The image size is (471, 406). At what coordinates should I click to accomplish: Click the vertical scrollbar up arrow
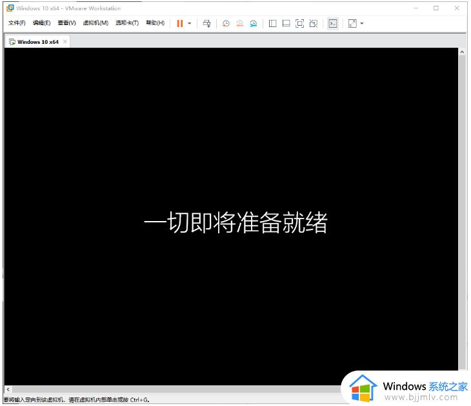click(462, 52)
